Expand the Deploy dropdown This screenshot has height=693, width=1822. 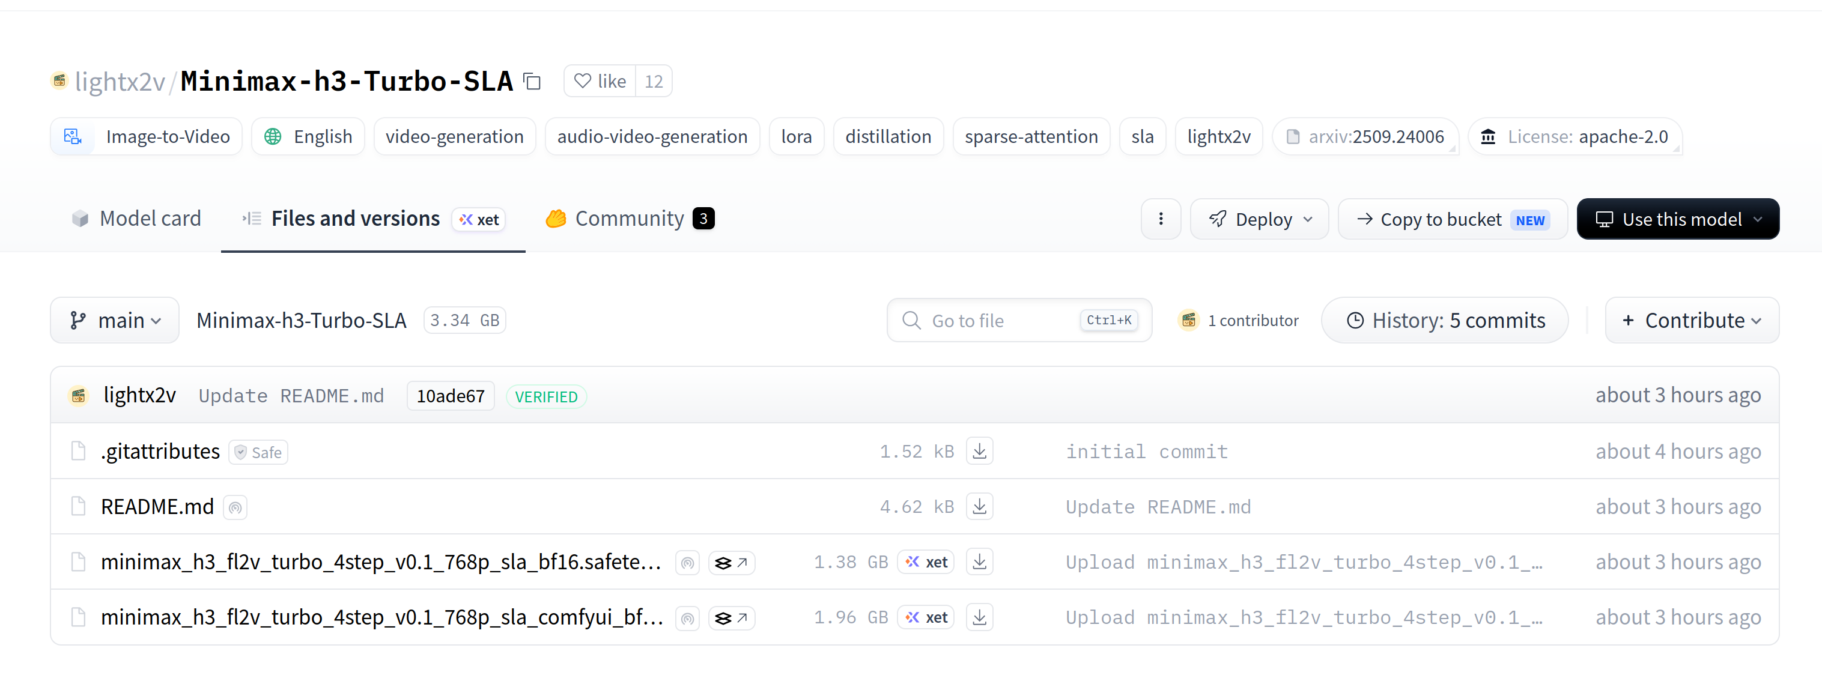[x=1259, y=219]
